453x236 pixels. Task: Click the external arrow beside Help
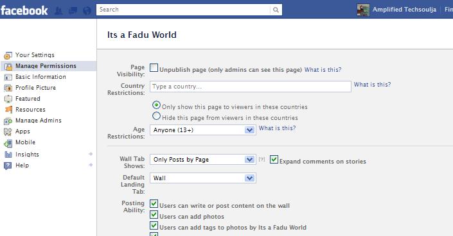pyautogui.click(x=91, y=165)
